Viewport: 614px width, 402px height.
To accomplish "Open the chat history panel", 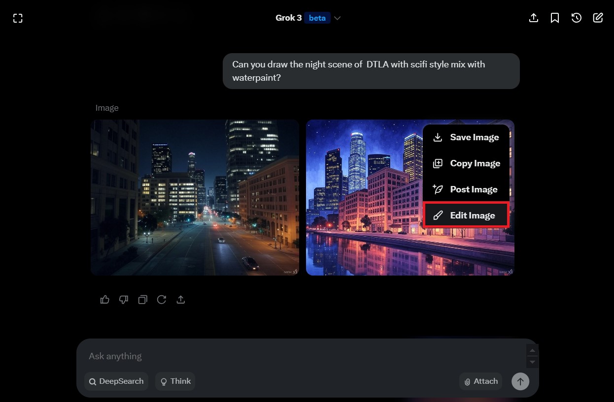I will 577,18.
